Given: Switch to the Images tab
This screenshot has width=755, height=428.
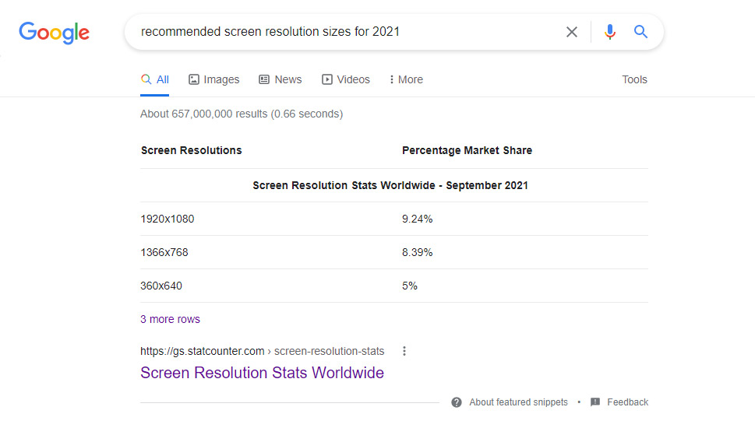Looking at the screenshot, I should pyautogui.click(x=214, y=79).
